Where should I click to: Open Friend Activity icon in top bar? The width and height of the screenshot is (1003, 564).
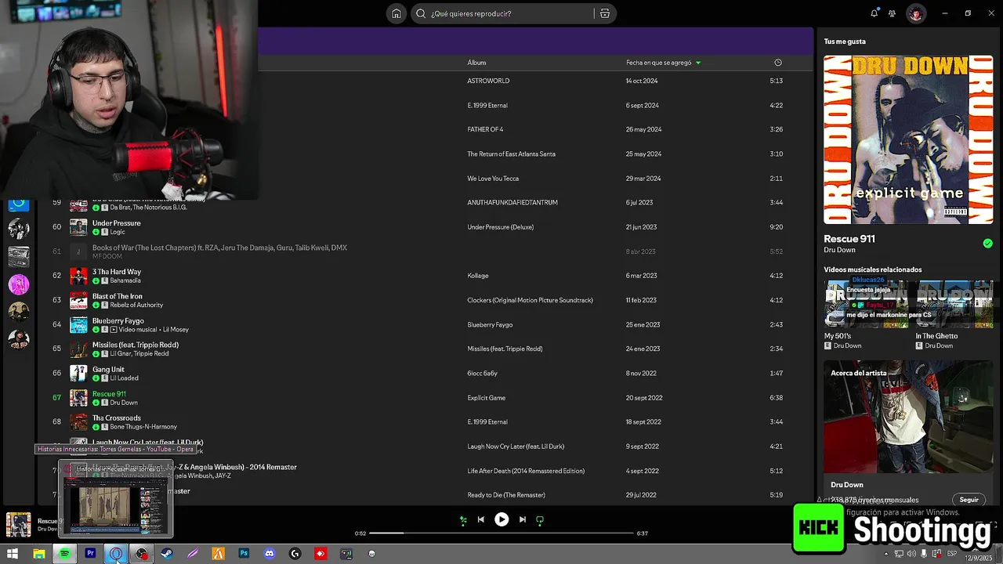pyautogui.click(x=892, y=13)
